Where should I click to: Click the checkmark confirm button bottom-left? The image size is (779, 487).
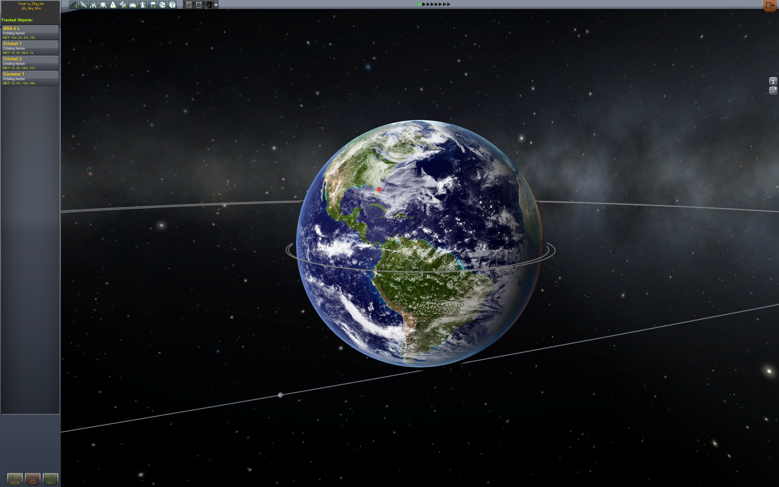pos(50,478)
